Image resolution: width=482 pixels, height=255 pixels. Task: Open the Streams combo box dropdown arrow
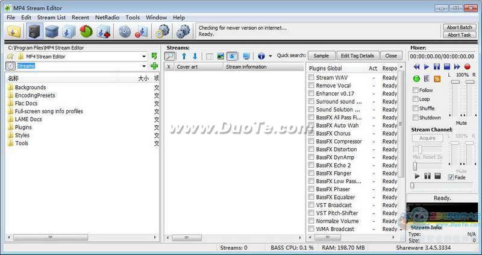(x=144, y=66)
